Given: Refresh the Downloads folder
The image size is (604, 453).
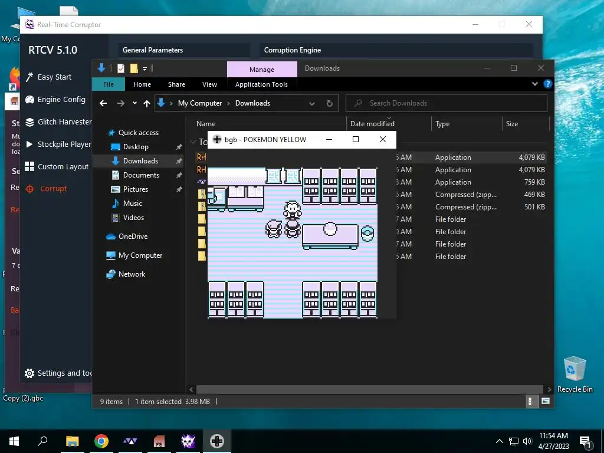Looking at the screenshot, I should [x=329, y=103].
